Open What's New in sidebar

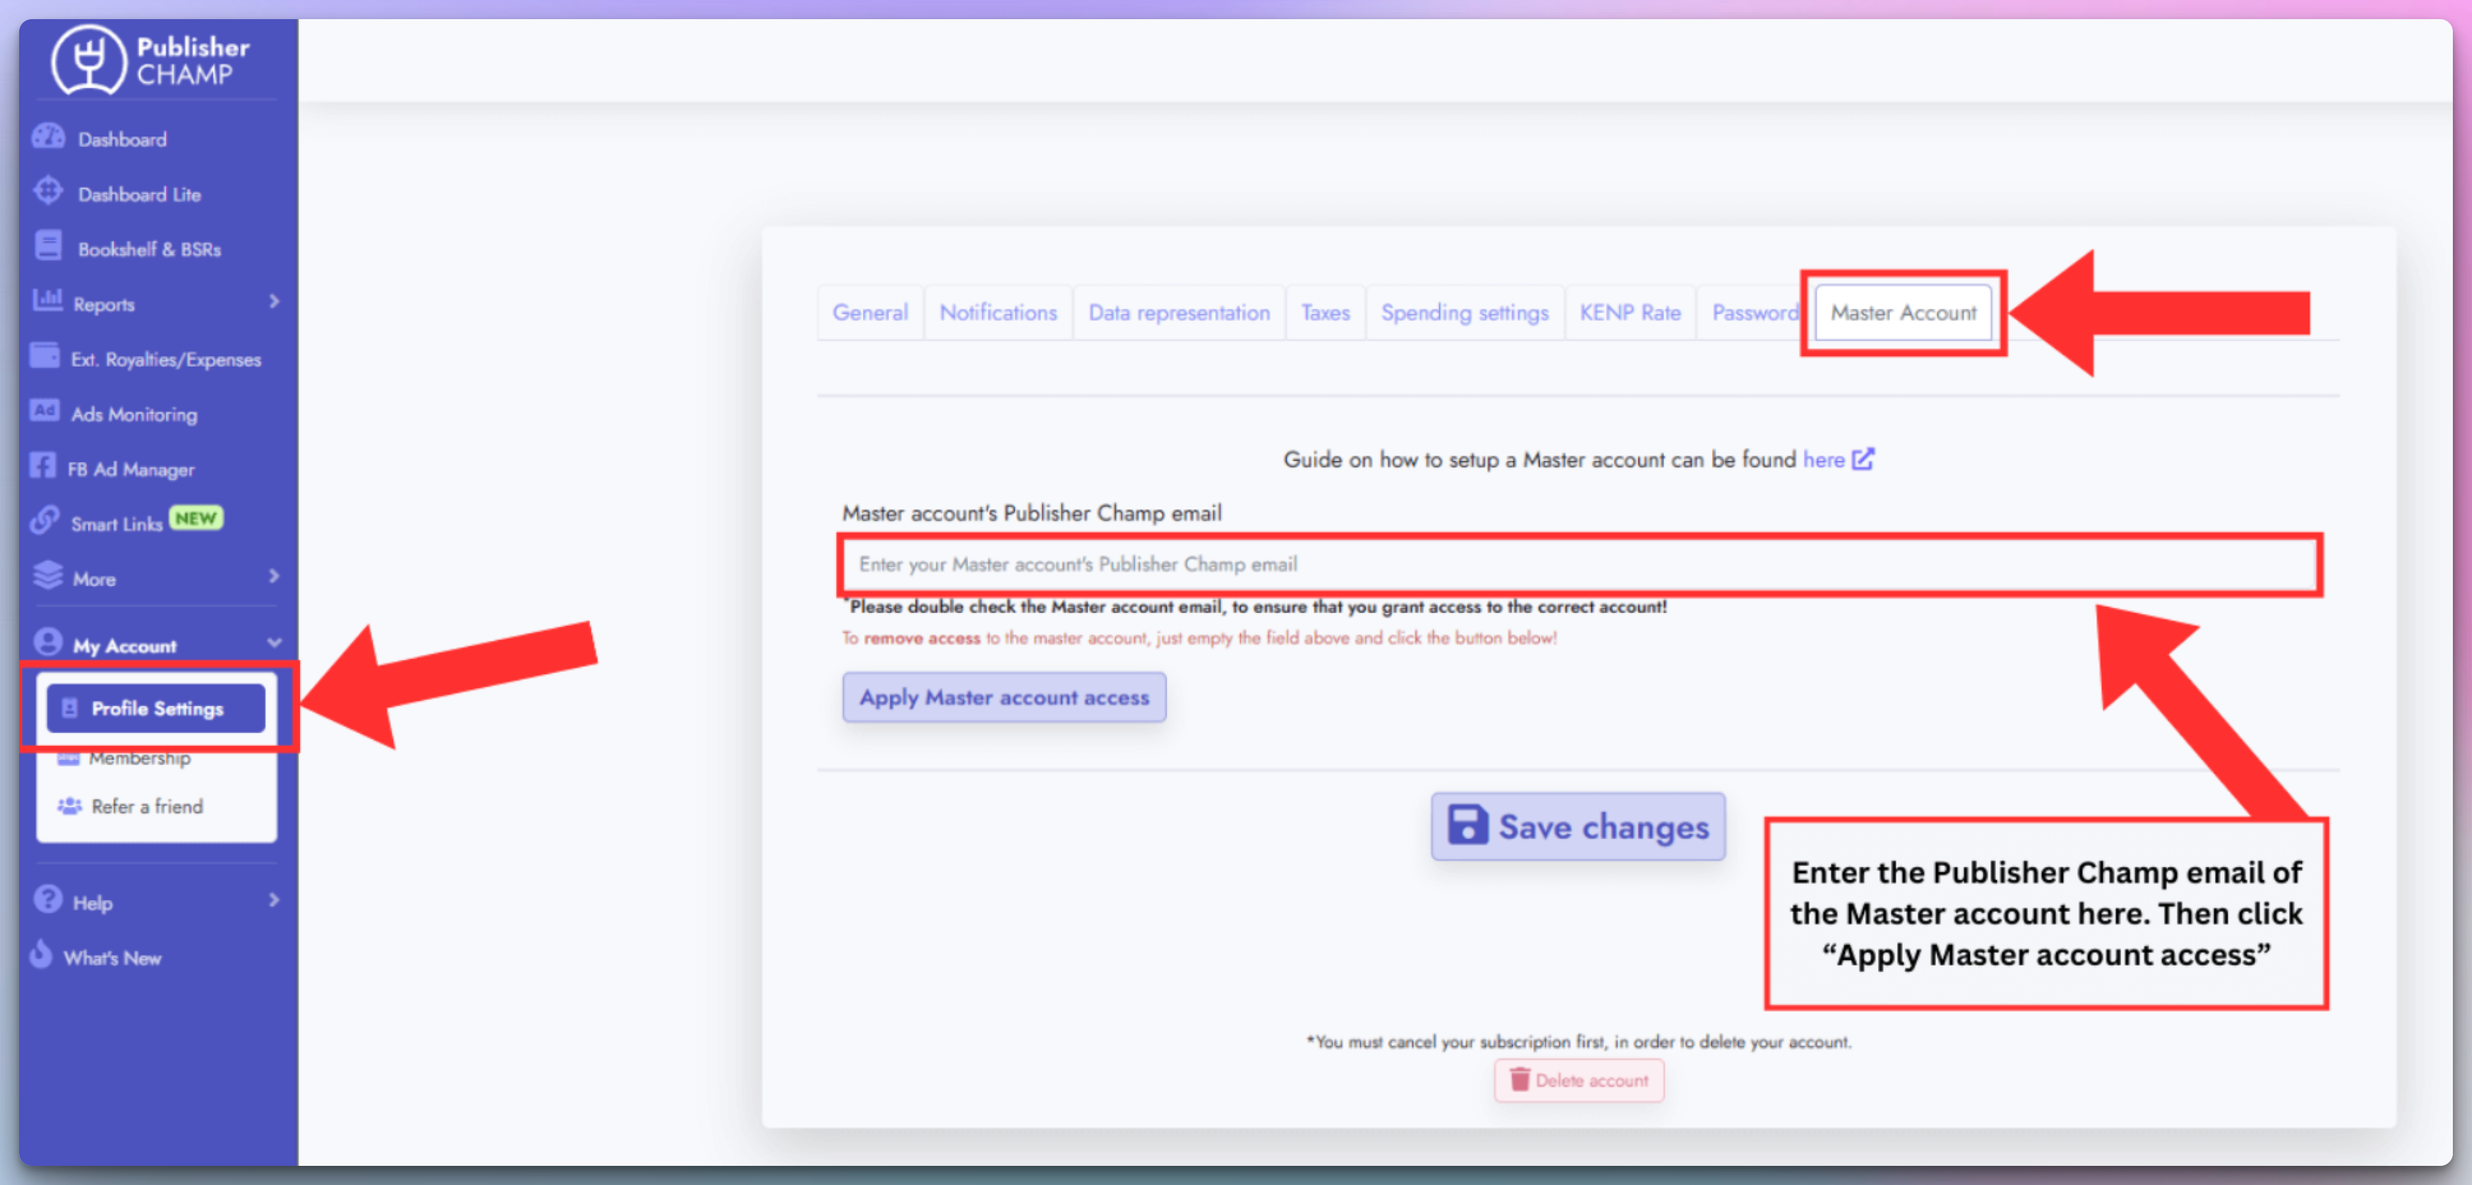(112, 958)
